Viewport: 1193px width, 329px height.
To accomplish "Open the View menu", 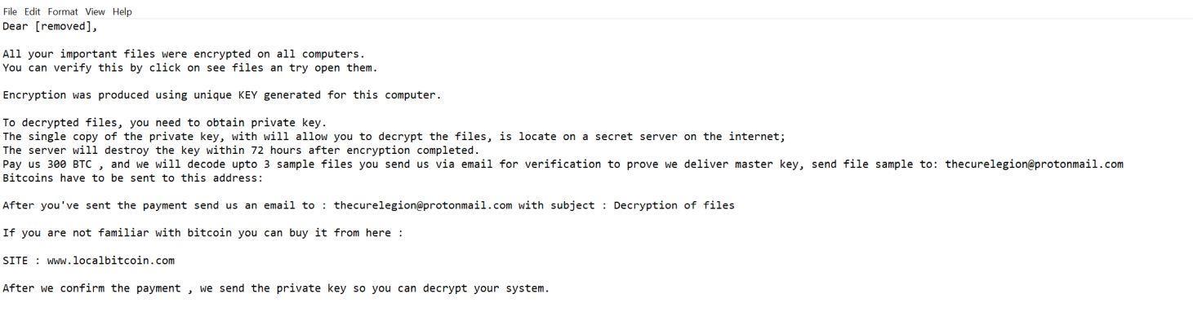I will click(95, 11).
